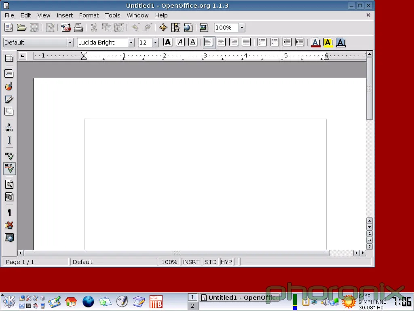Print the document with the printer icon
414x311 pixels.
(78, 27)
